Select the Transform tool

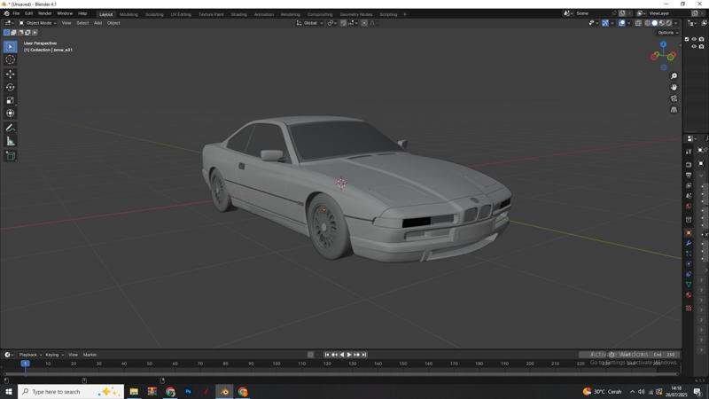(x=11, y=113)
